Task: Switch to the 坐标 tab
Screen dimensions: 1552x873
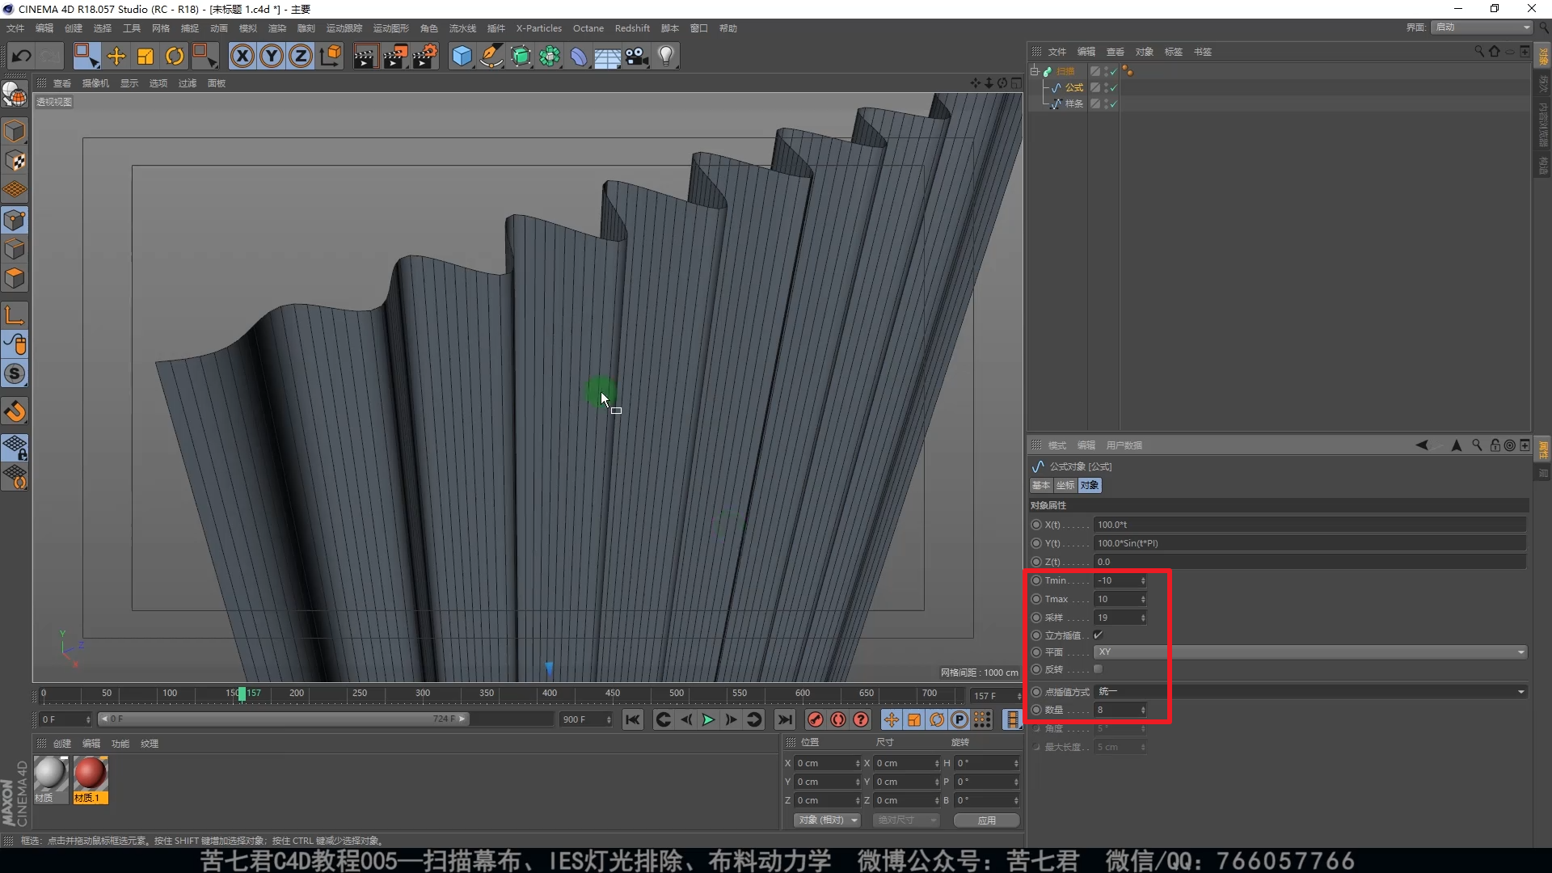Action: coord(1065,486)
